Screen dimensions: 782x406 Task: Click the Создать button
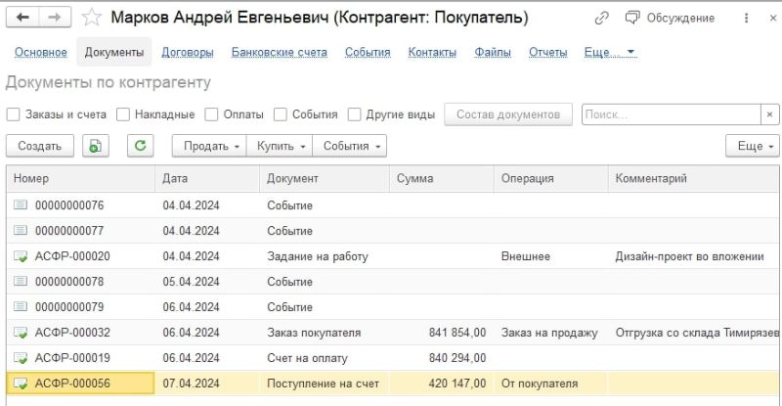[40, 146]
